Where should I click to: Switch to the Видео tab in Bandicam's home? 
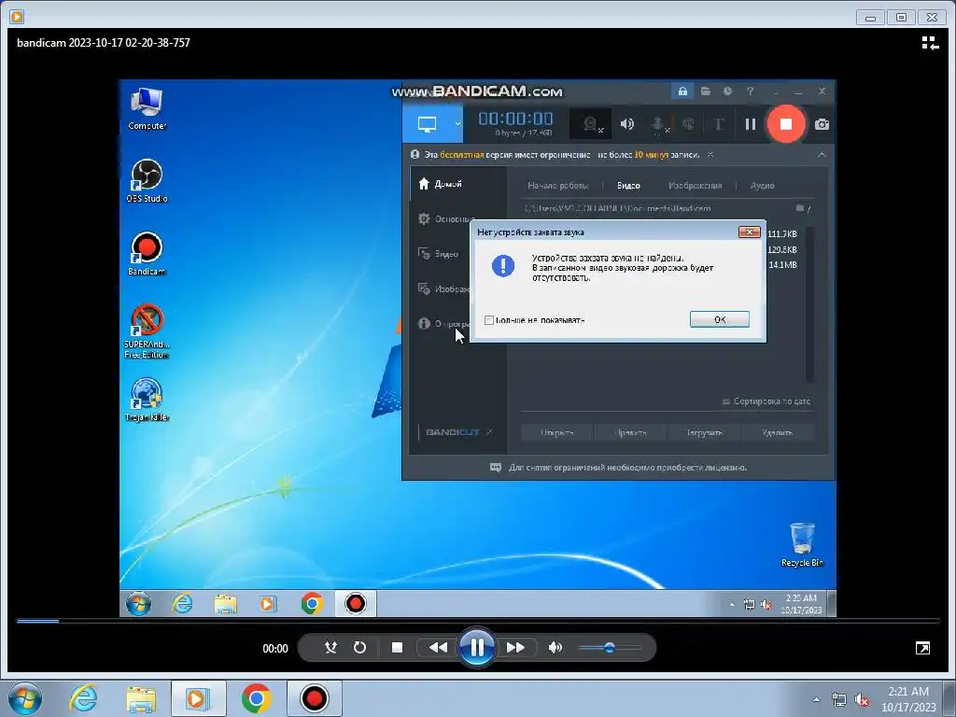click(x=628, y=186)
